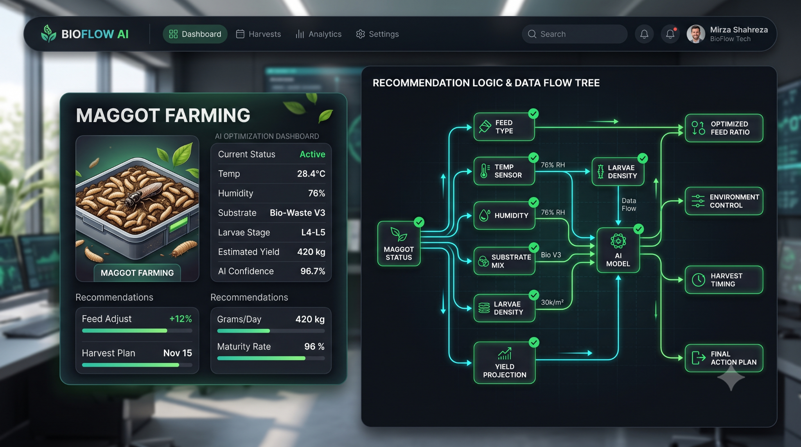Toggle the checkmark on Larvae Density by 30k/m²
The height and width of the screenshot is (447, 801).
click(534, 295)
